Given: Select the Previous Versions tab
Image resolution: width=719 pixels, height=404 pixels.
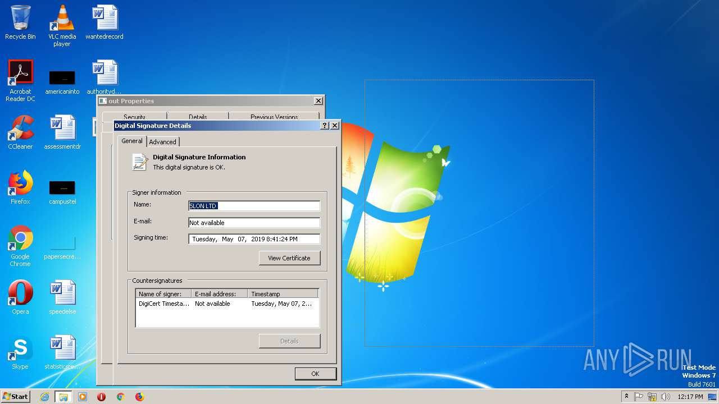Looking at the screenshot, I should [274, 117].
